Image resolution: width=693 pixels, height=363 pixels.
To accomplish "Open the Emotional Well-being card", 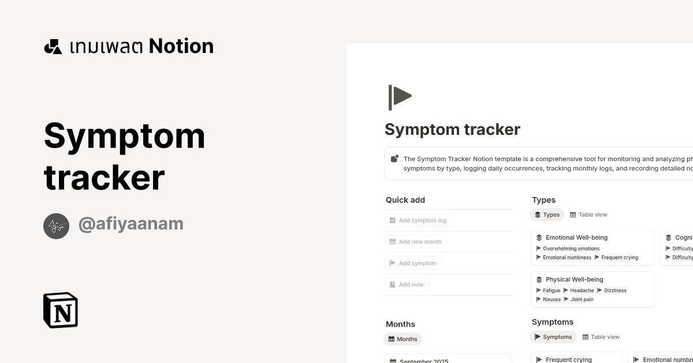I will pyautogui.click(x=576, y=237).
